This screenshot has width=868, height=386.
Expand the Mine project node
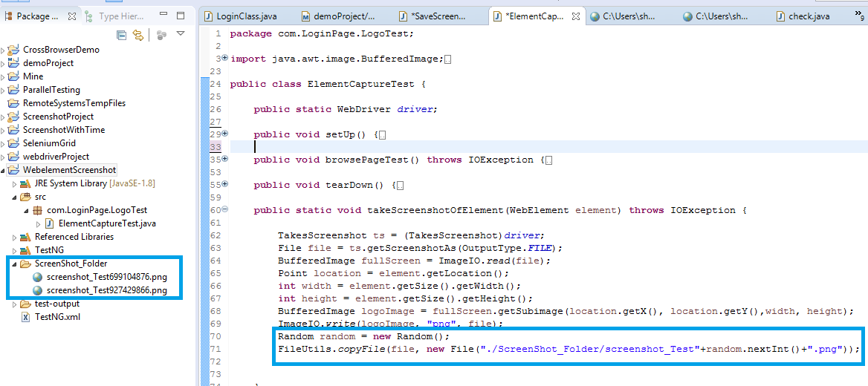3,77
